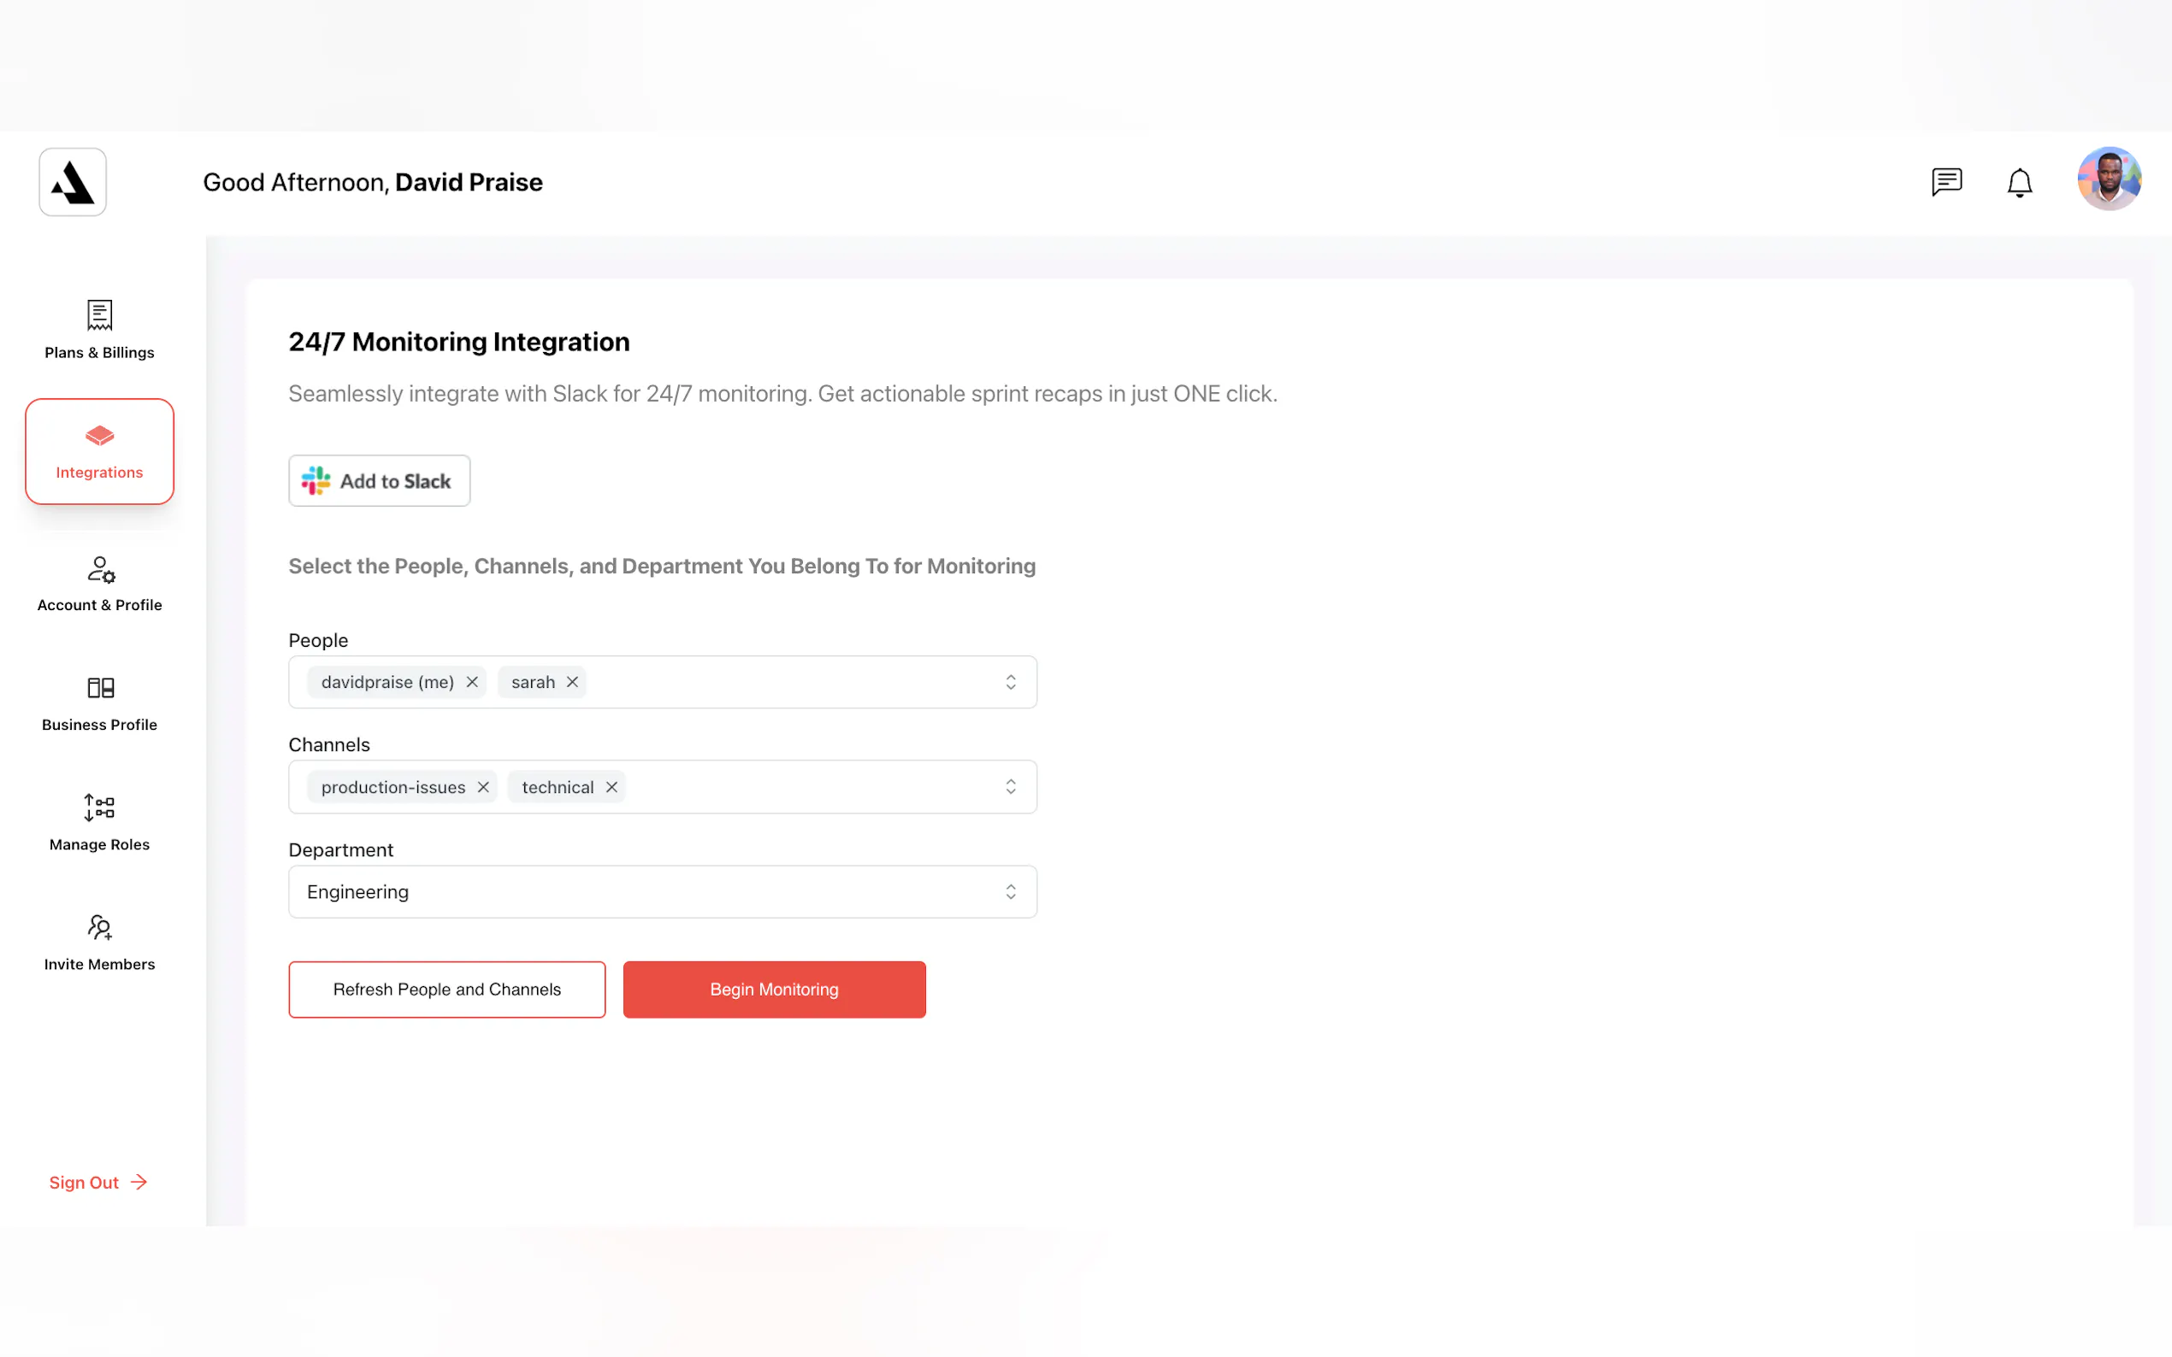
Task: Open the Invite Members page
Action: click(100, 943)
